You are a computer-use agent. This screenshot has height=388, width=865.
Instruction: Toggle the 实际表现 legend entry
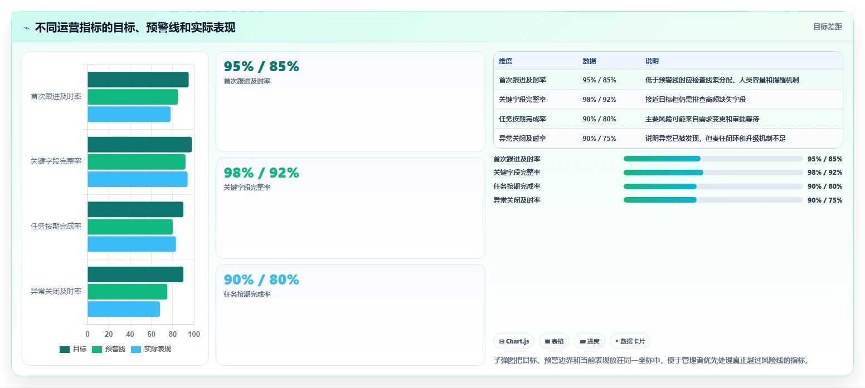pos(150,349)
